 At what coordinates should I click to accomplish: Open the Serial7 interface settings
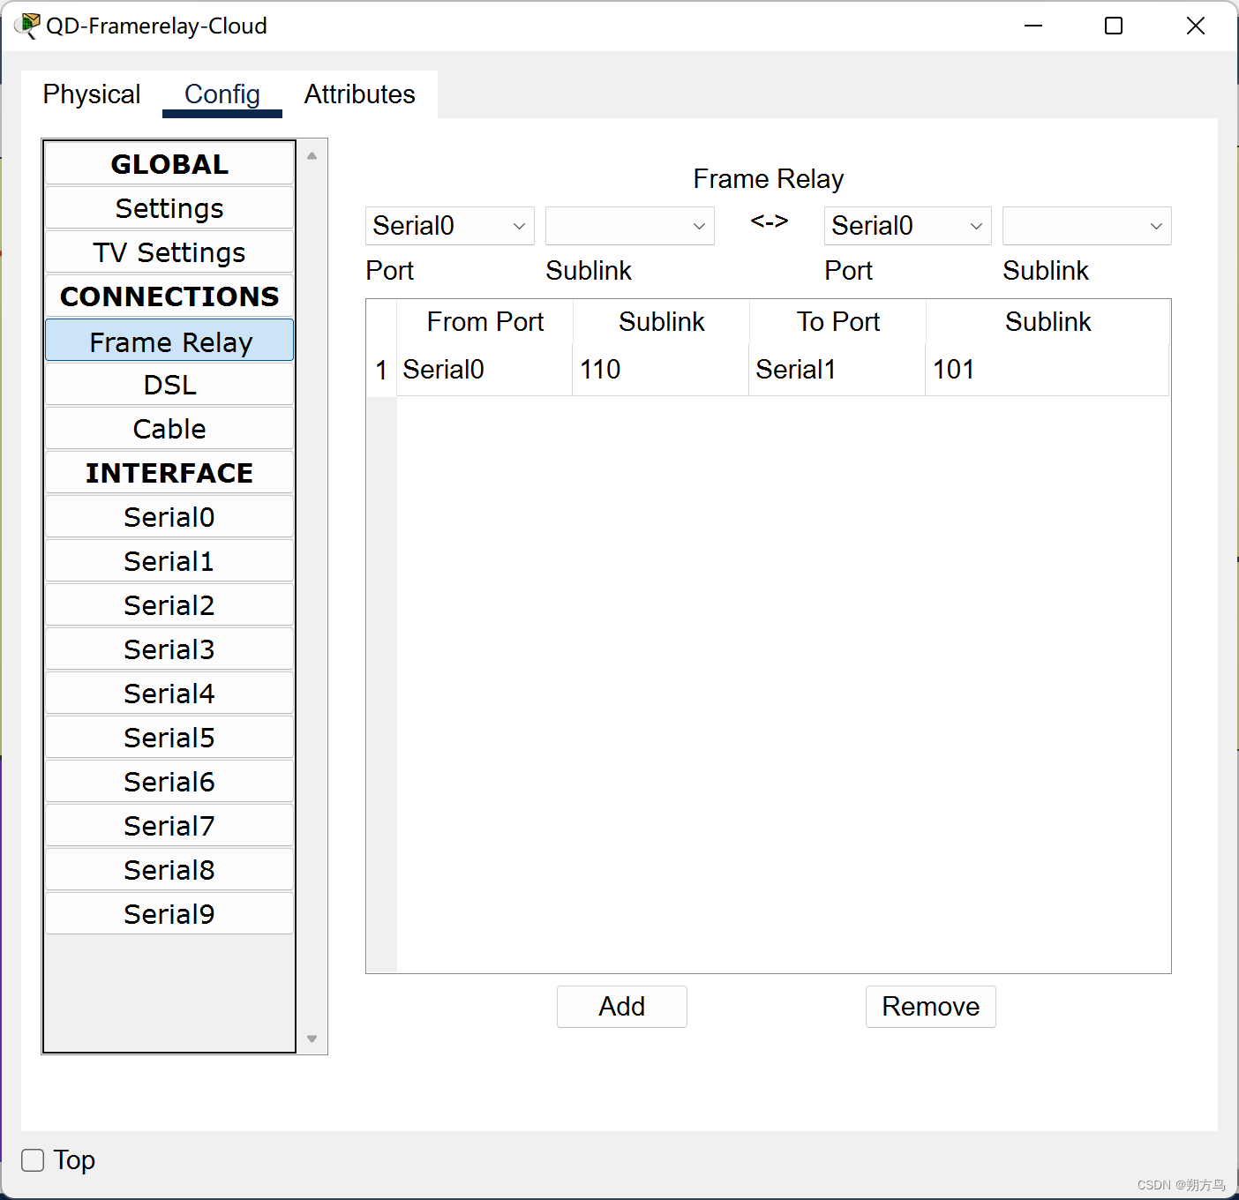pos(169,826)
